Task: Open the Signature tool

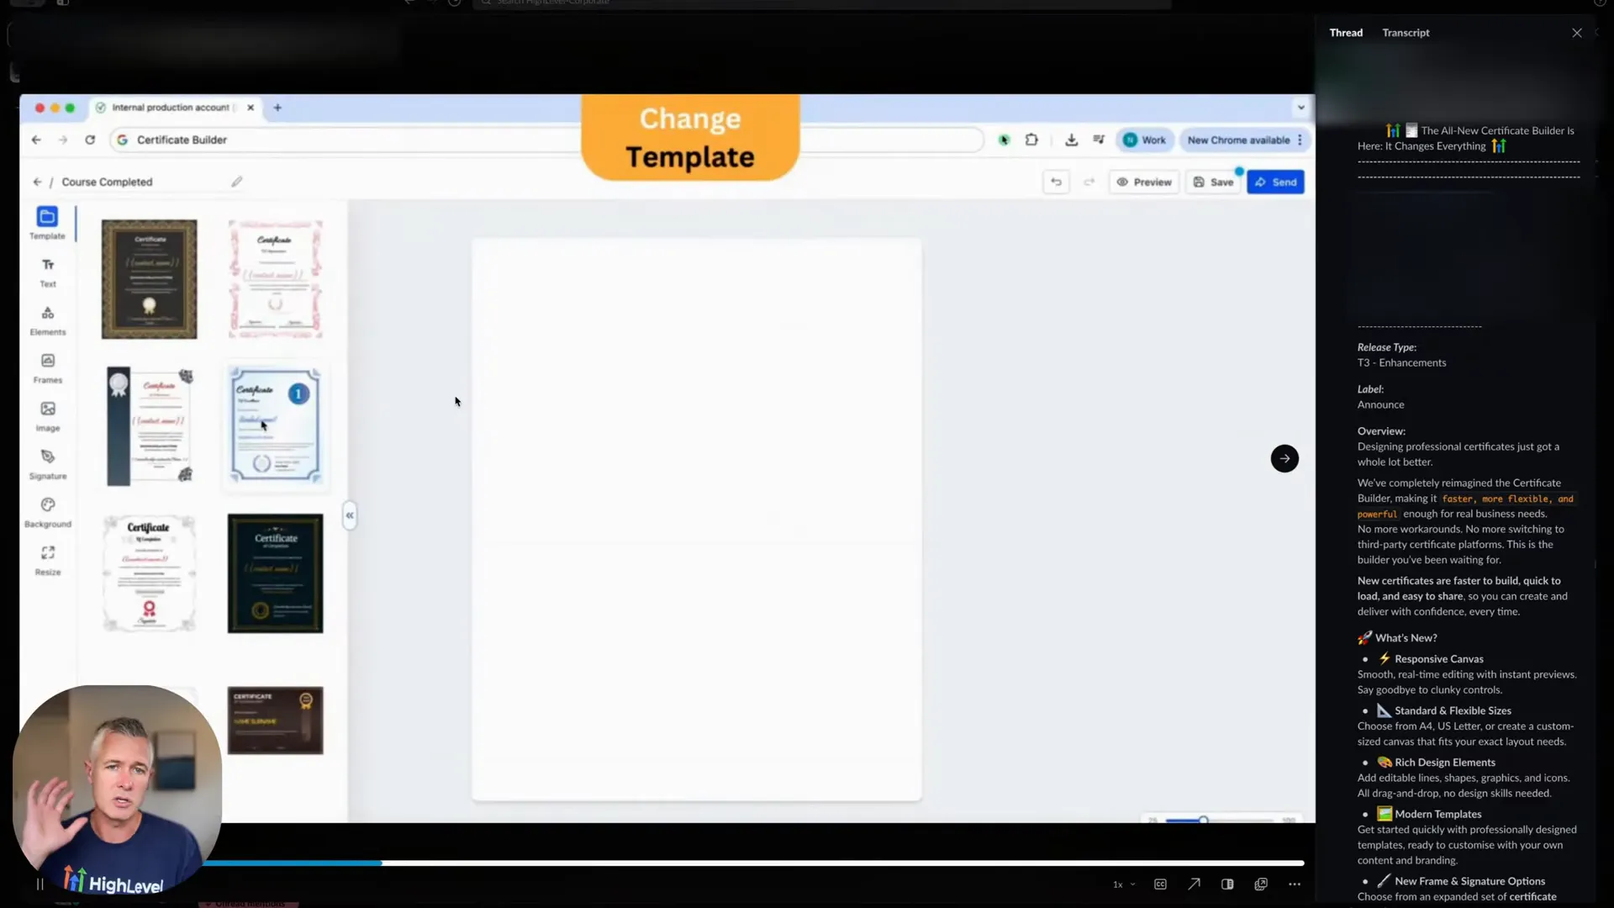Action: pos(47,462)
